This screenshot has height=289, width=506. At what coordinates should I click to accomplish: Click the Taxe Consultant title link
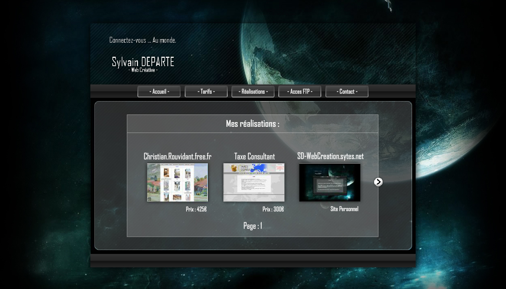pyautogui.click(x=254, y=156)
